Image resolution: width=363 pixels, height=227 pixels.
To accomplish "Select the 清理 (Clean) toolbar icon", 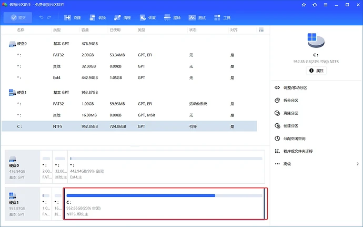I will tap(122, 17).
